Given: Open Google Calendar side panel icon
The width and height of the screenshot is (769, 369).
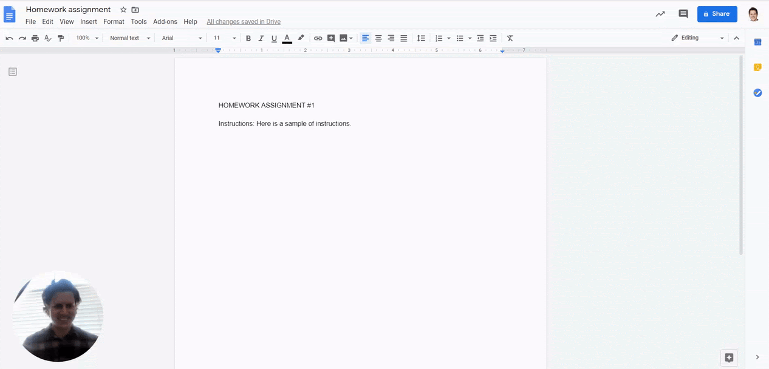Looking at the screenshot, I should [x=757, y=42].
